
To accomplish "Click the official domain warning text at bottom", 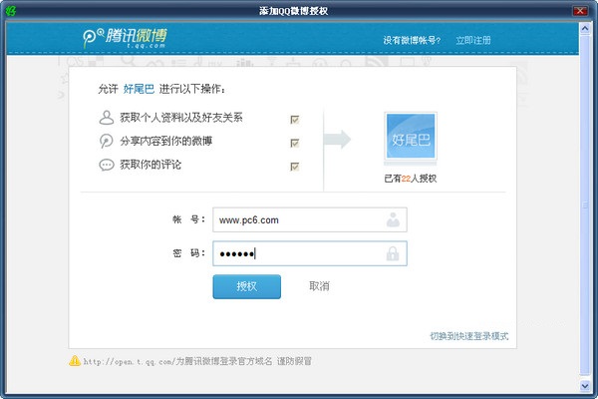I will tap(197, 361).
